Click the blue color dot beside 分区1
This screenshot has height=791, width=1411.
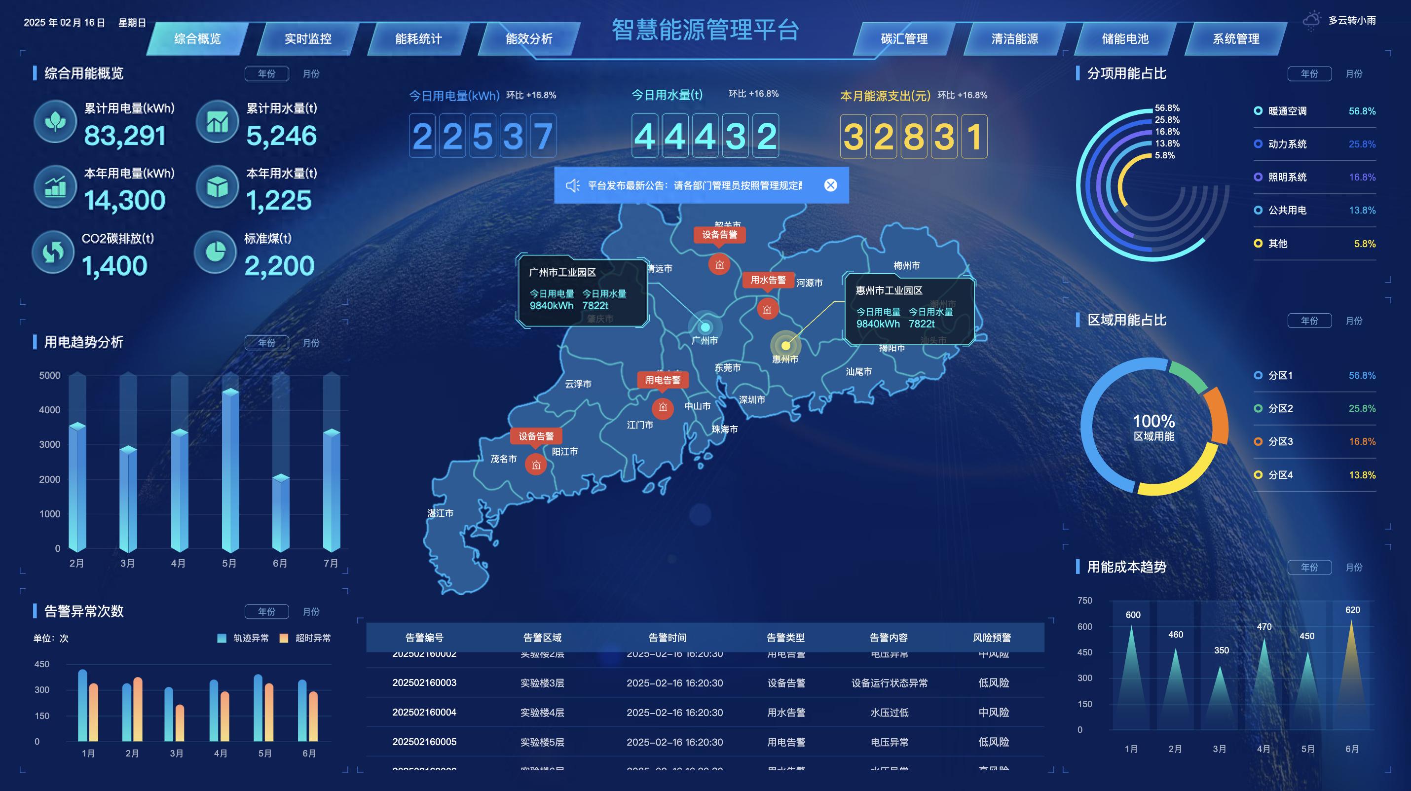[1258, 375]
